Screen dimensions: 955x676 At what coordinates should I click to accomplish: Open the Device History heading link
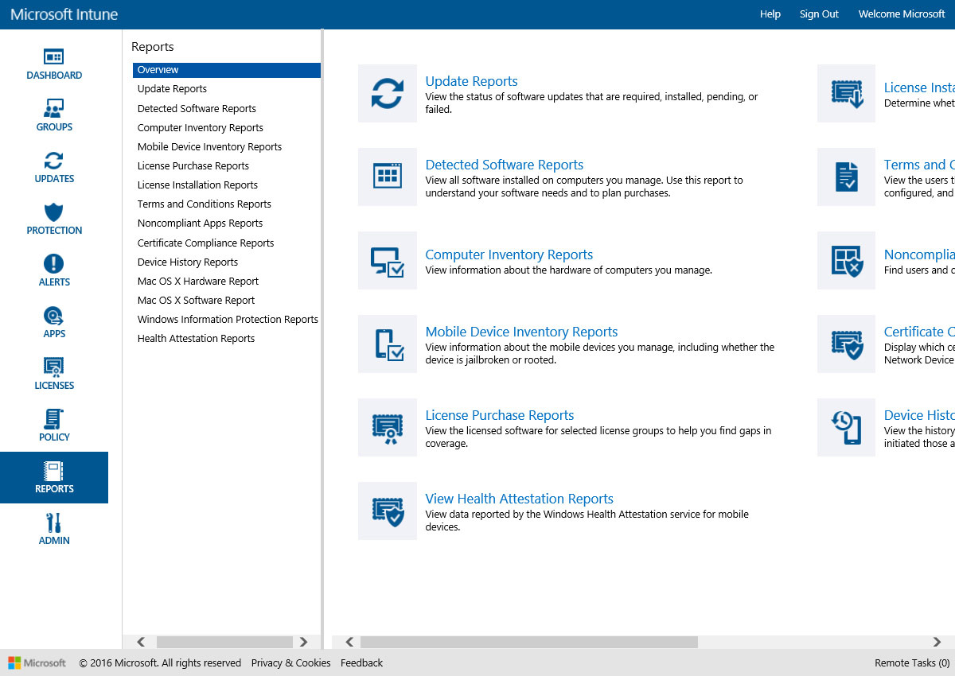919,415
